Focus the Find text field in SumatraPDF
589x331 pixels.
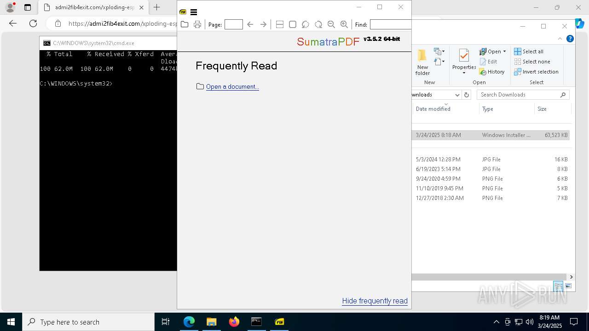pyautogui.click(x=391, y=24)
